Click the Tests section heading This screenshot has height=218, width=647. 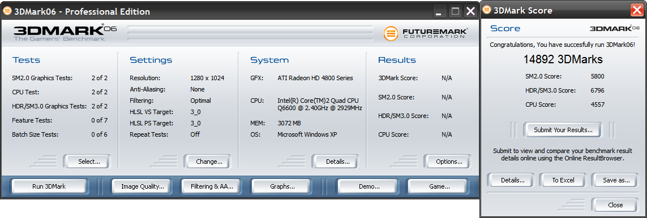click(26, 60)
